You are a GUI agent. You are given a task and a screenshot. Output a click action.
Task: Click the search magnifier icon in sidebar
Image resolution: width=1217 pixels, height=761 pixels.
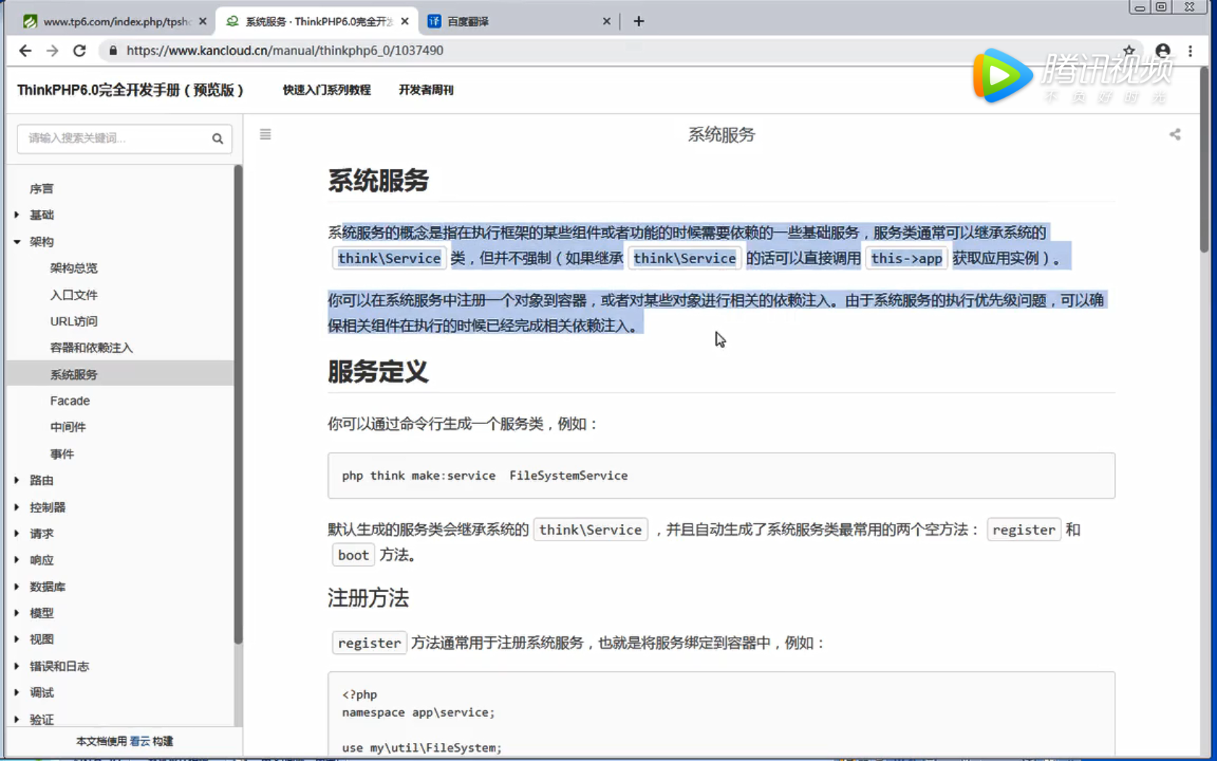click(217, 138)
